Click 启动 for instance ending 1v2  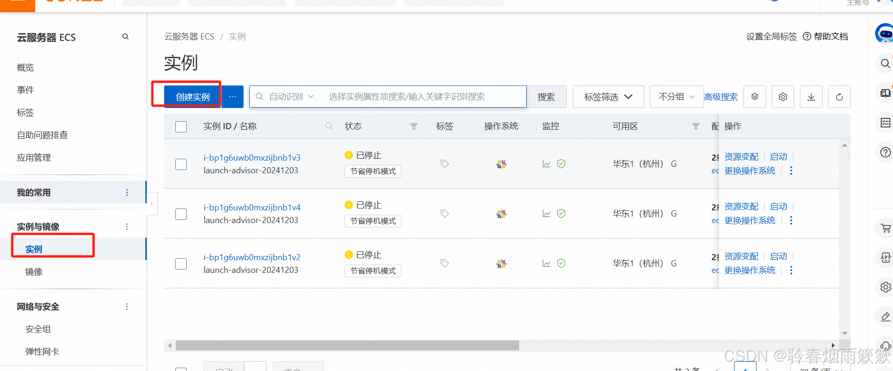pyautogui.click(x=779, y=256)
